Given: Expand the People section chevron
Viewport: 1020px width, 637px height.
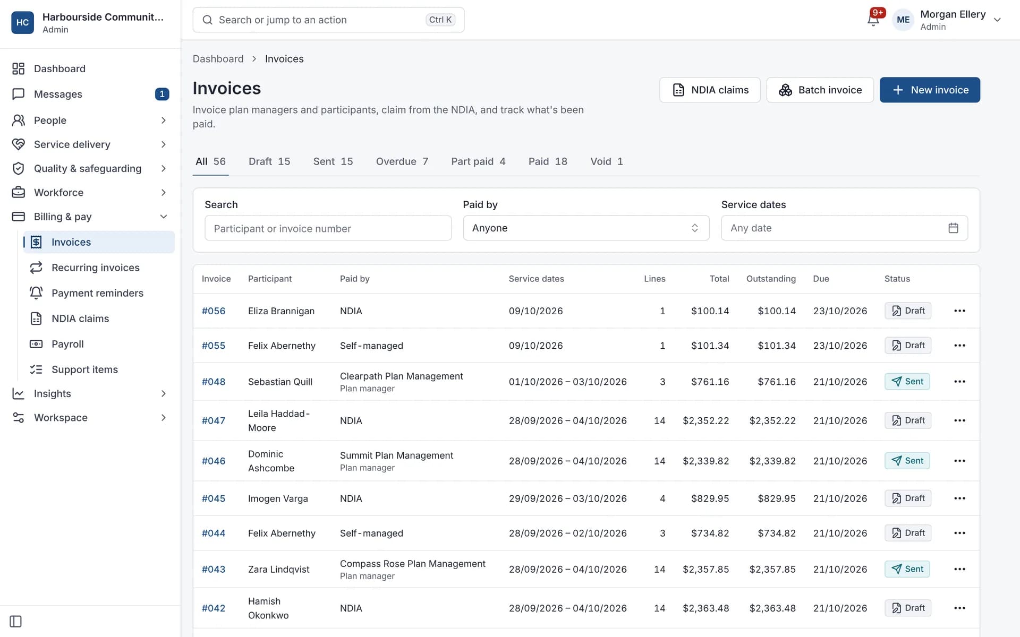Looking at the screenshot, I should (164, 120).
